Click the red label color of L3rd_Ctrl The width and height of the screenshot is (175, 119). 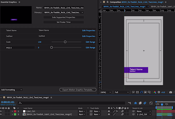point(15,111)
